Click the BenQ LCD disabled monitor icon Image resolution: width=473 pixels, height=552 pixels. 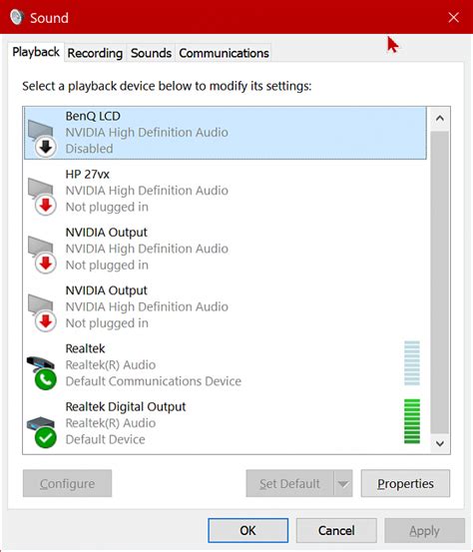click(x=42, y=139)
